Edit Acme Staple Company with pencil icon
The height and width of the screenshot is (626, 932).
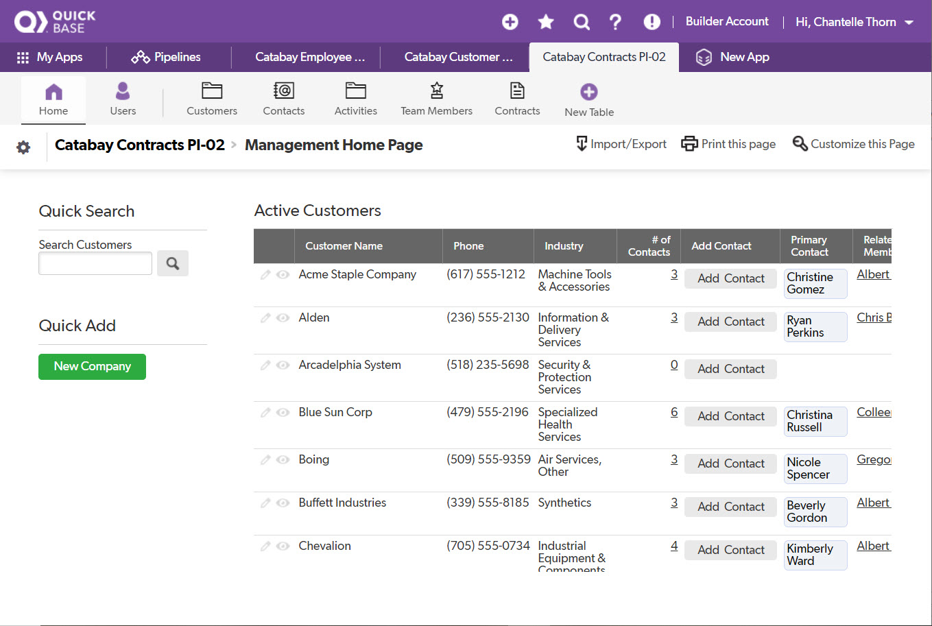(265, 275)
